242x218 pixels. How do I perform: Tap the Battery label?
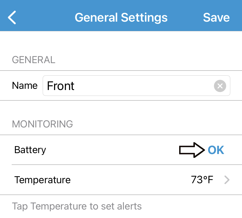tap(30, 150)
